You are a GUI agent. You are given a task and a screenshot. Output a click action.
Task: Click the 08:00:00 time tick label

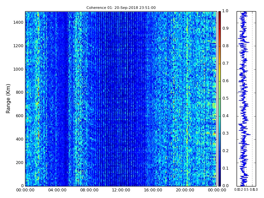pos(89,190)
